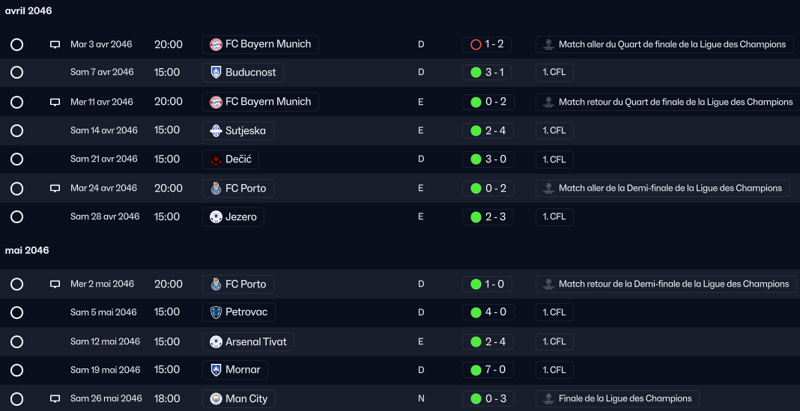Viewport: 800px width, 411px height.
Task: Click 1. CFL competition tag on Sutjeska row
Action: click(554, 130)
